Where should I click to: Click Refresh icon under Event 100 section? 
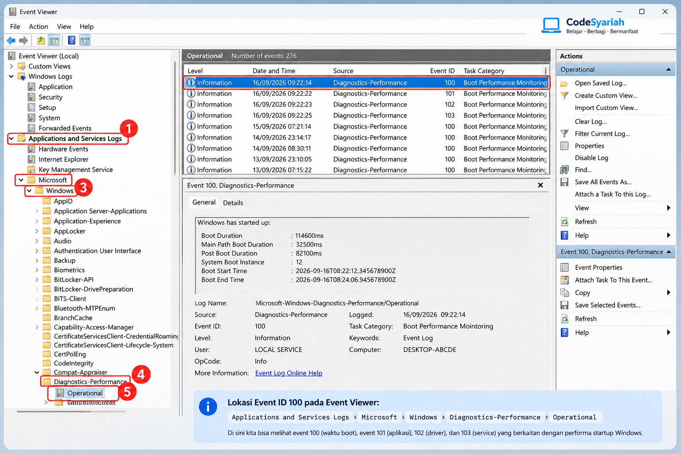(x=564, y=319)
